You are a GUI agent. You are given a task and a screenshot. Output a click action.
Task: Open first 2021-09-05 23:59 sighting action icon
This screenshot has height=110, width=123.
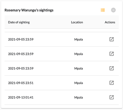coord(112,39)
